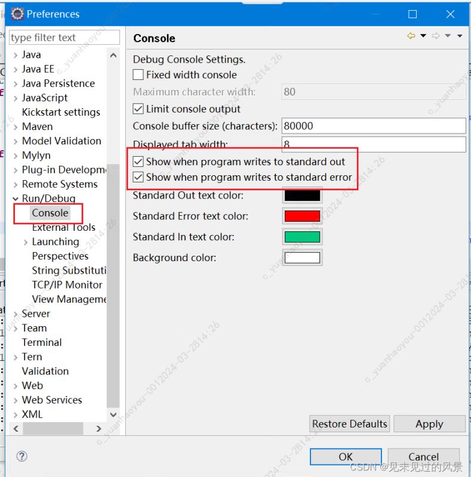Click the back navigation arrow icon
The width and height of the screenshot is (471, 477).
[x=411, y=36]
